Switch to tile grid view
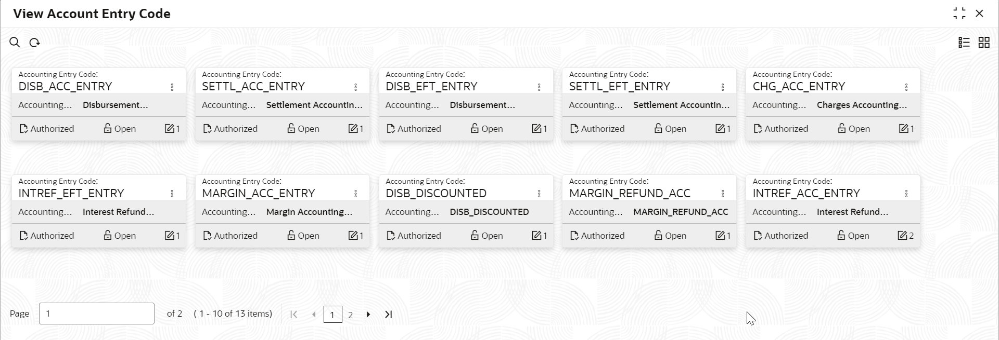Image resolution: width=999 pixels, height=340 pixels. (x=984, y=43)
